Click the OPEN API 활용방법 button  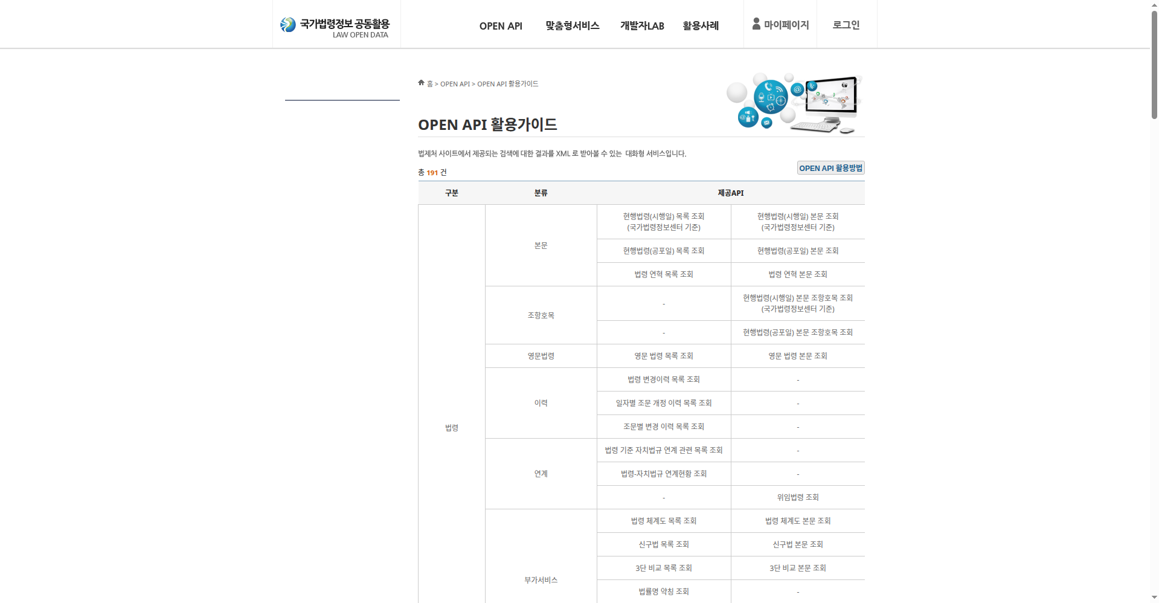831,168
